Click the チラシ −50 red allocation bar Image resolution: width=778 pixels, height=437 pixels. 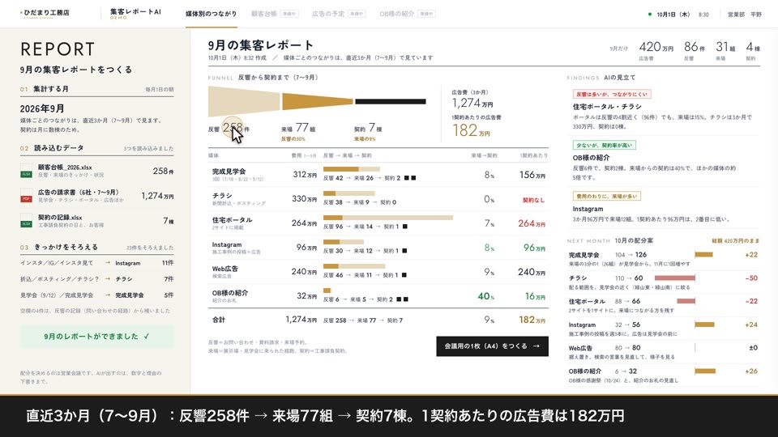675,278
